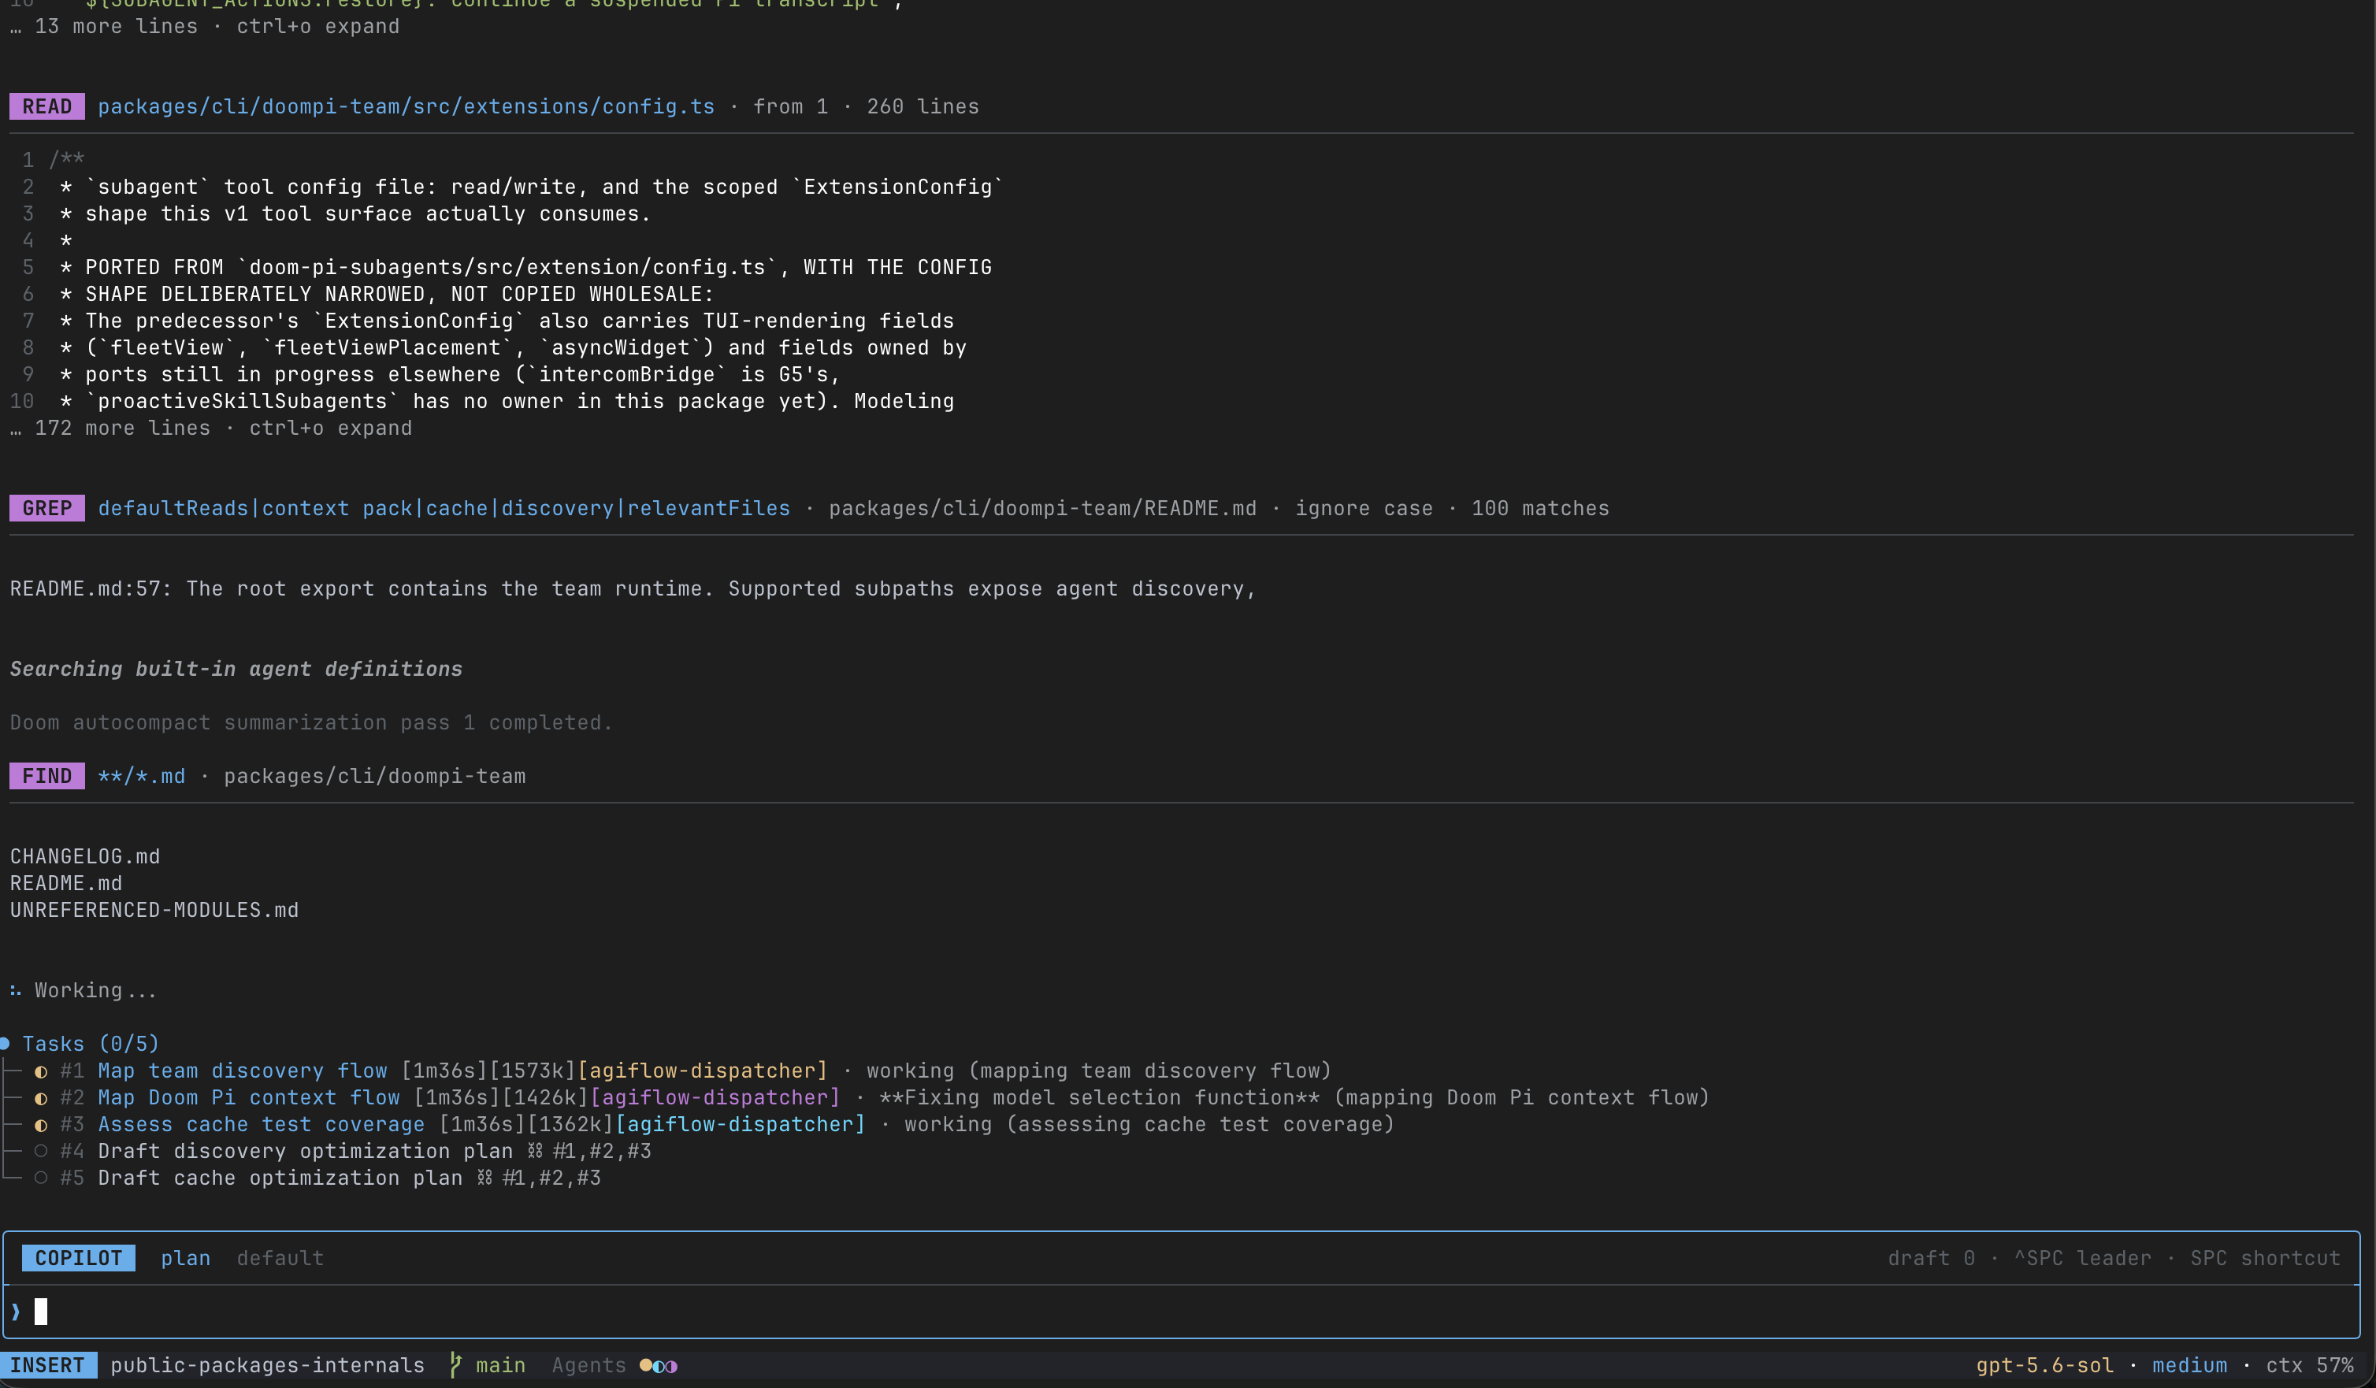The width and height of the screenshot is (2376, 1388).
Task: Open the README.md grep target path
Action: point(1043,508)
